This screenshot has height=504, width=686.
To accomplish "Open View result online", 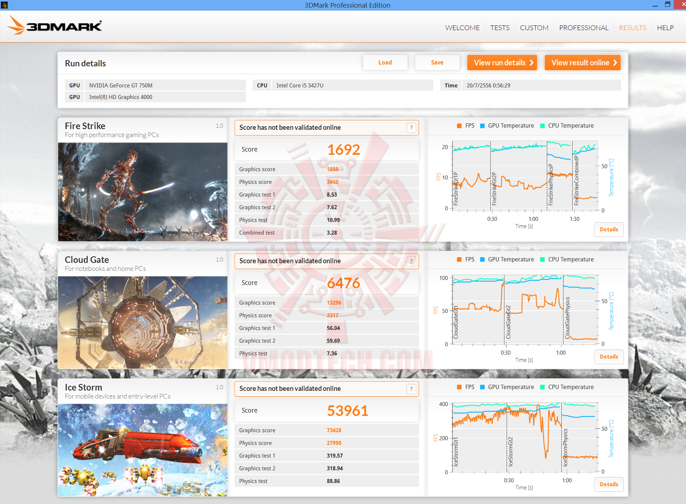I will click(583, 62).
